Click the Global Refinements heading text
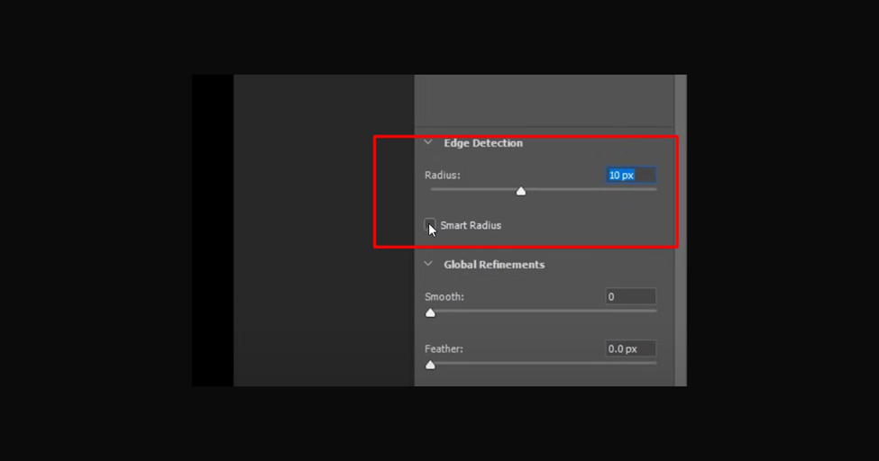Image resolution: width=879 pixels, height=461 pixels. (x=494, y=265)
